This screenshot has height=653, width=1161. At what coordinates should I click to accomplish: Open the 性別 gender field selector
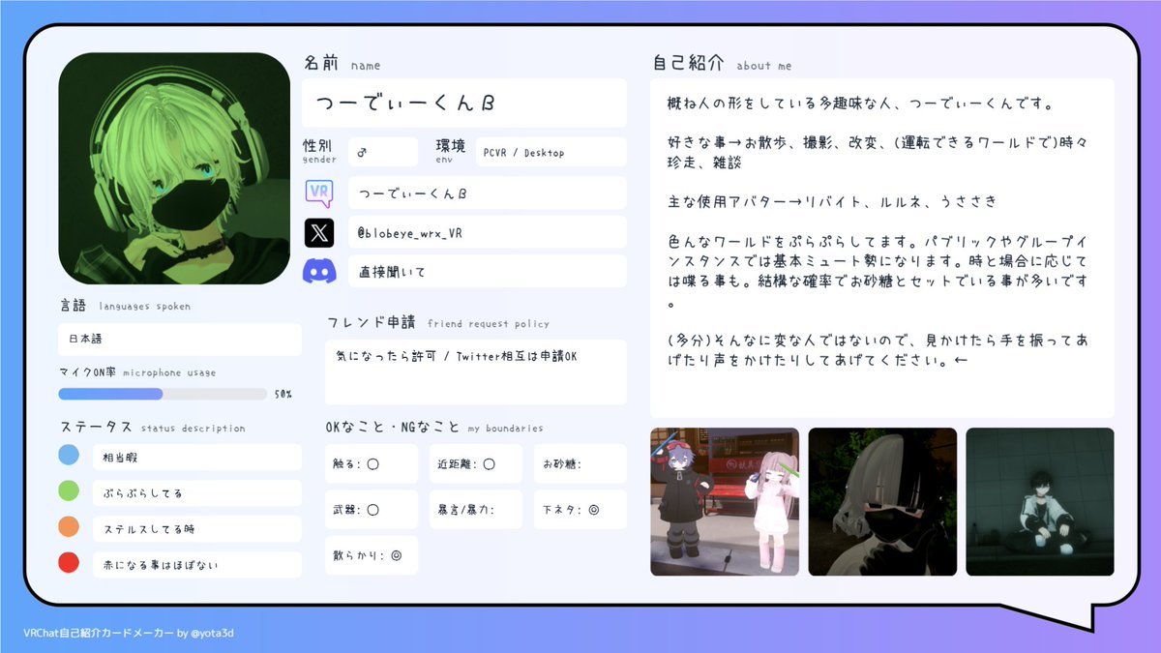pos(382,152)
